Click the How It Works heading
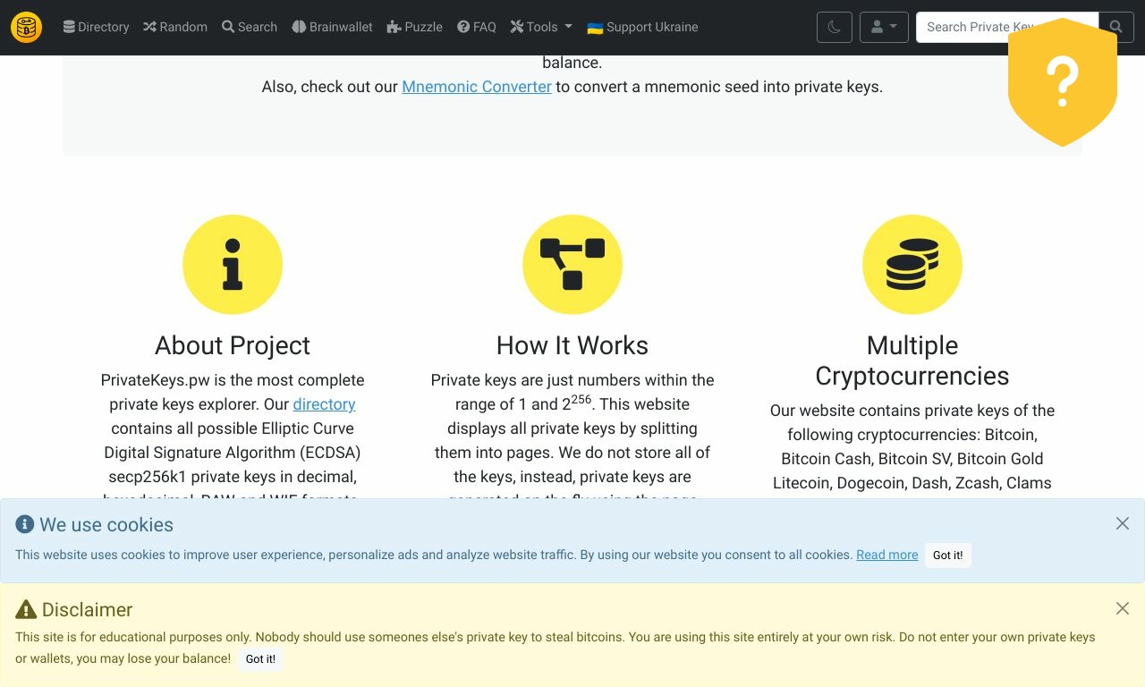 (x=572, y=345)
